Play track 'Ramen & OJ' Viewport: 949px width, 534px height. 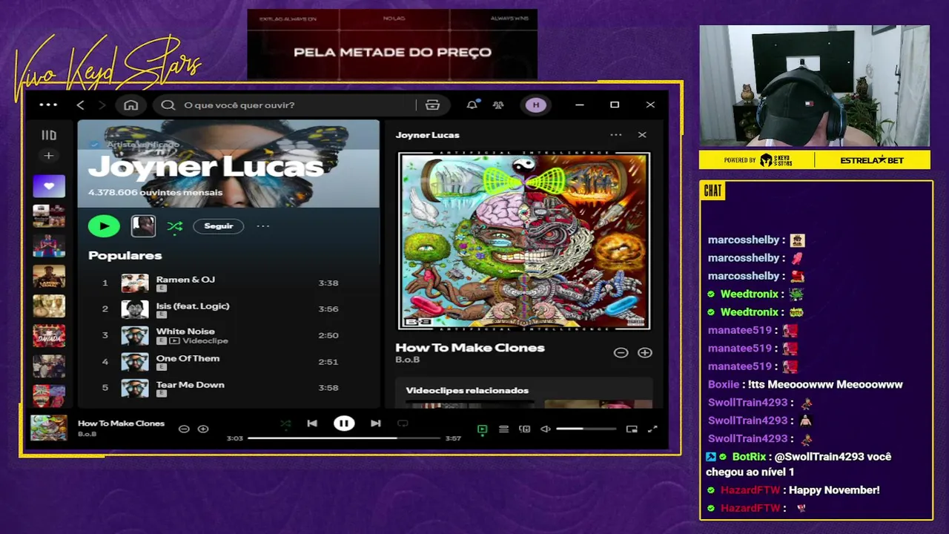[x=185, y=280]
